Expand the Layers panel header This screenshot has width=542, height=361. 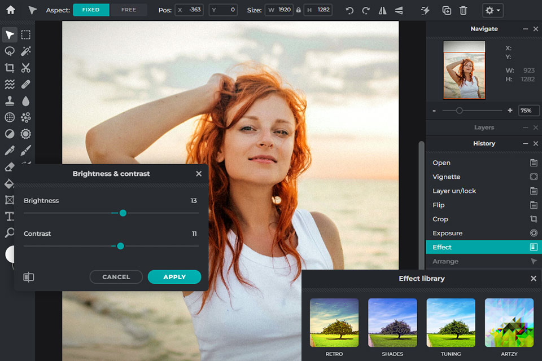484,127
